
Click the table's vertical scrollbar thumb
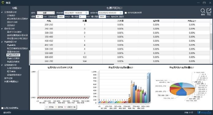(x=211, y=41)
